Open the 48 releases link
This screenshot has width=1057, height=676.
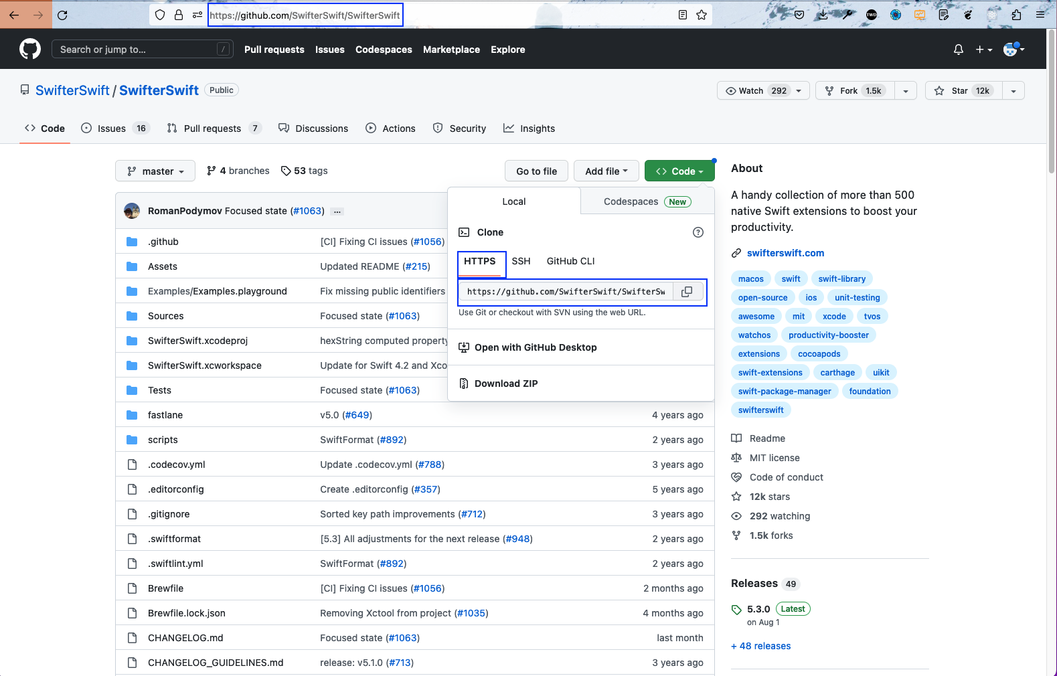[761, 646]
